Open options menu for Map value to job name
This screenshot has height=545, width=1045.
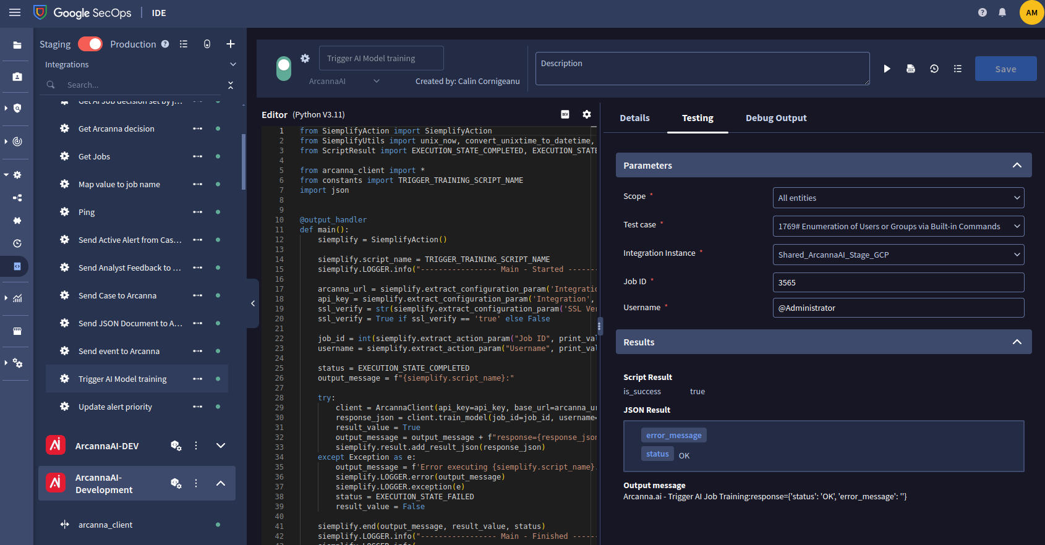click(x=198, y=184)
